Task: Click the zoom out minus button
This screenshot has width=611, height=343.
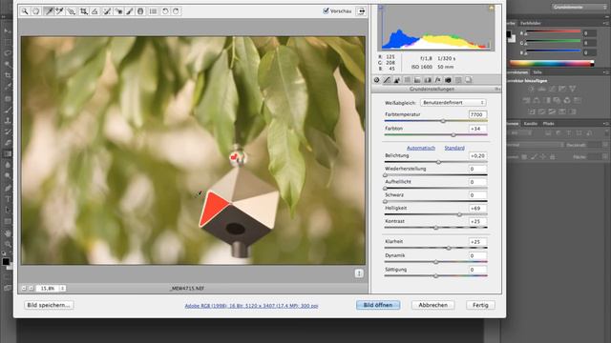Action: [x=24, y=288]
